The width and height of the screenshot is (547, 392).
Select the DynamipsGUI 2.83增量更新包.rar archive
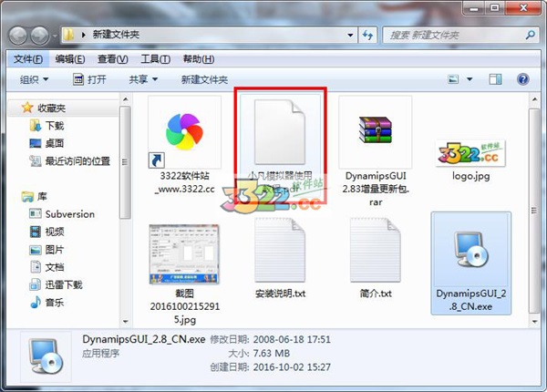(376, 151)
